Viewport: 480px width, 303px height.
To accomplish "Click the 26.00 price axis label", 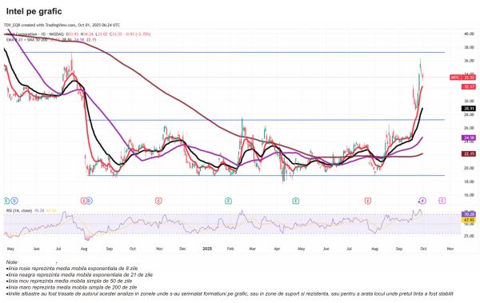I will (x=469, y=128).
